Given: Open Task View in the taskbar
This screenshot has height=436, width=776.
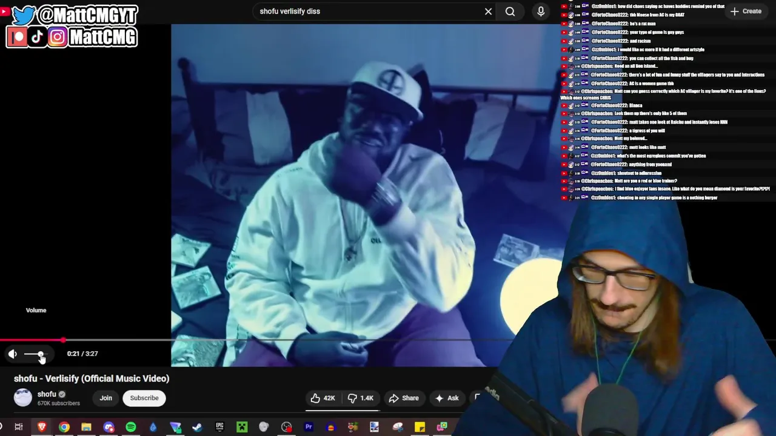Looking at the screenshot, I should [x=19, y=427].
